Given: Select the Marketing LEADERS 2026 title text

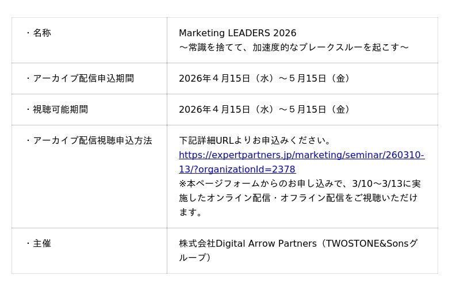Looking at the screenshot, I should click(x=237, y=33).
